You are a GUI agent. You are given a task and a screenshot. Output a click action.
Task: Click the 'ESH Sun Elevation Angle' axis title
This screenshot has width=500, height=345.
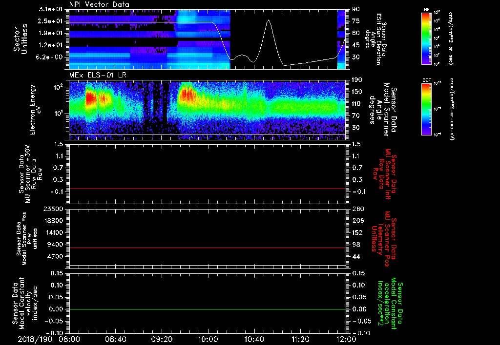(376, 39)
